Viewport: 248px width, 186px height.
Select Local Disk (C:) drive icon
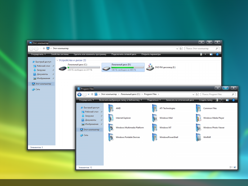[x=63, y=69]
